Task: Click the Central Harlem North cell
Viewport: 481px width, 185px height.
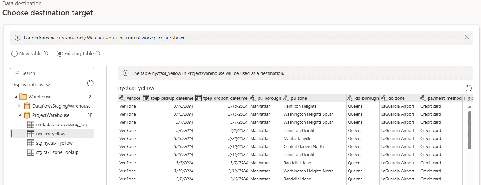Action: click(x=314, y=146)
